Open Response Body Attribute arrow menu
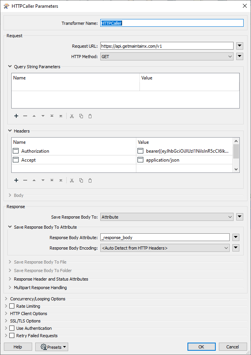 pyautogui.click(x=236, y=238)
